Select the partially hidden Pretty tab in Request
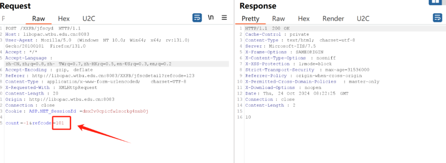The height and width of the screenshot is (163, 446). (3, 19)
